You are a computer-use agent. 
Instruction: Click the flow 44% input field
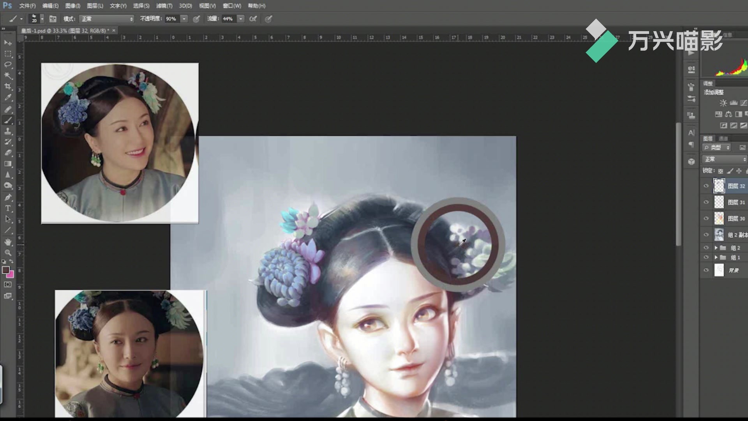coord(228,19)
